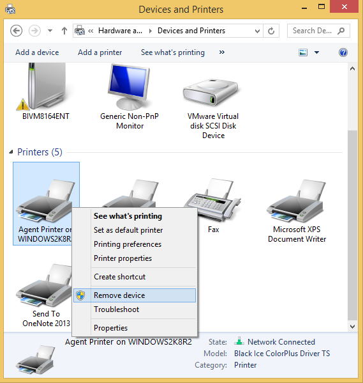Viewport: 363px width, 383px height.
Task: Click the address bar control panel icon
Action: (x=80, y=31)
